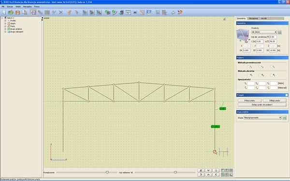The height and width of the screenshot is (181, 290).
Task: Expand the Pręty tree node
Action: (x=5, y=26)
